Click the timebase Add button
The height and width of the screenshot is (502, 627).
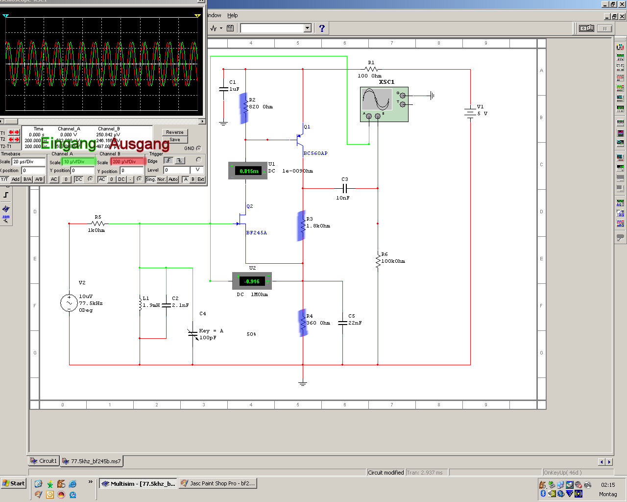[x=16, y=179]
